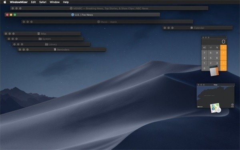This screenshot has width=240, height=150.
Task: Click the percent key on the Calculator
Action: tap(217, 48)
